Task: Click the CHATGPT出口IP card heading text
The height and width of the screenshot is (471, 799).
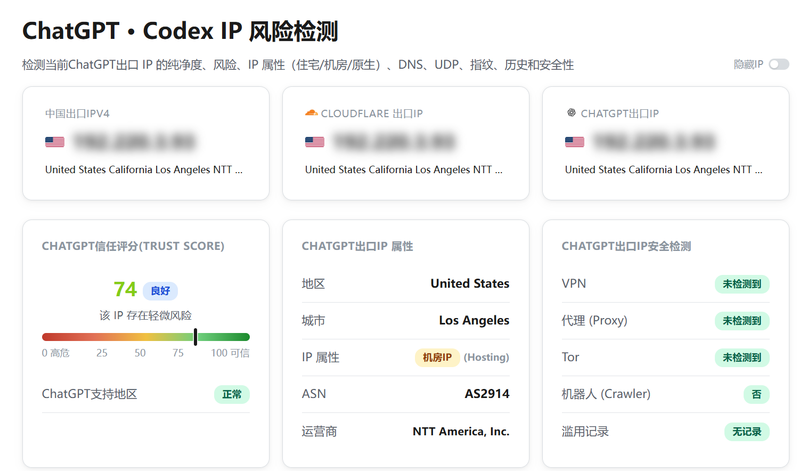Action: [x=619, y=113]
